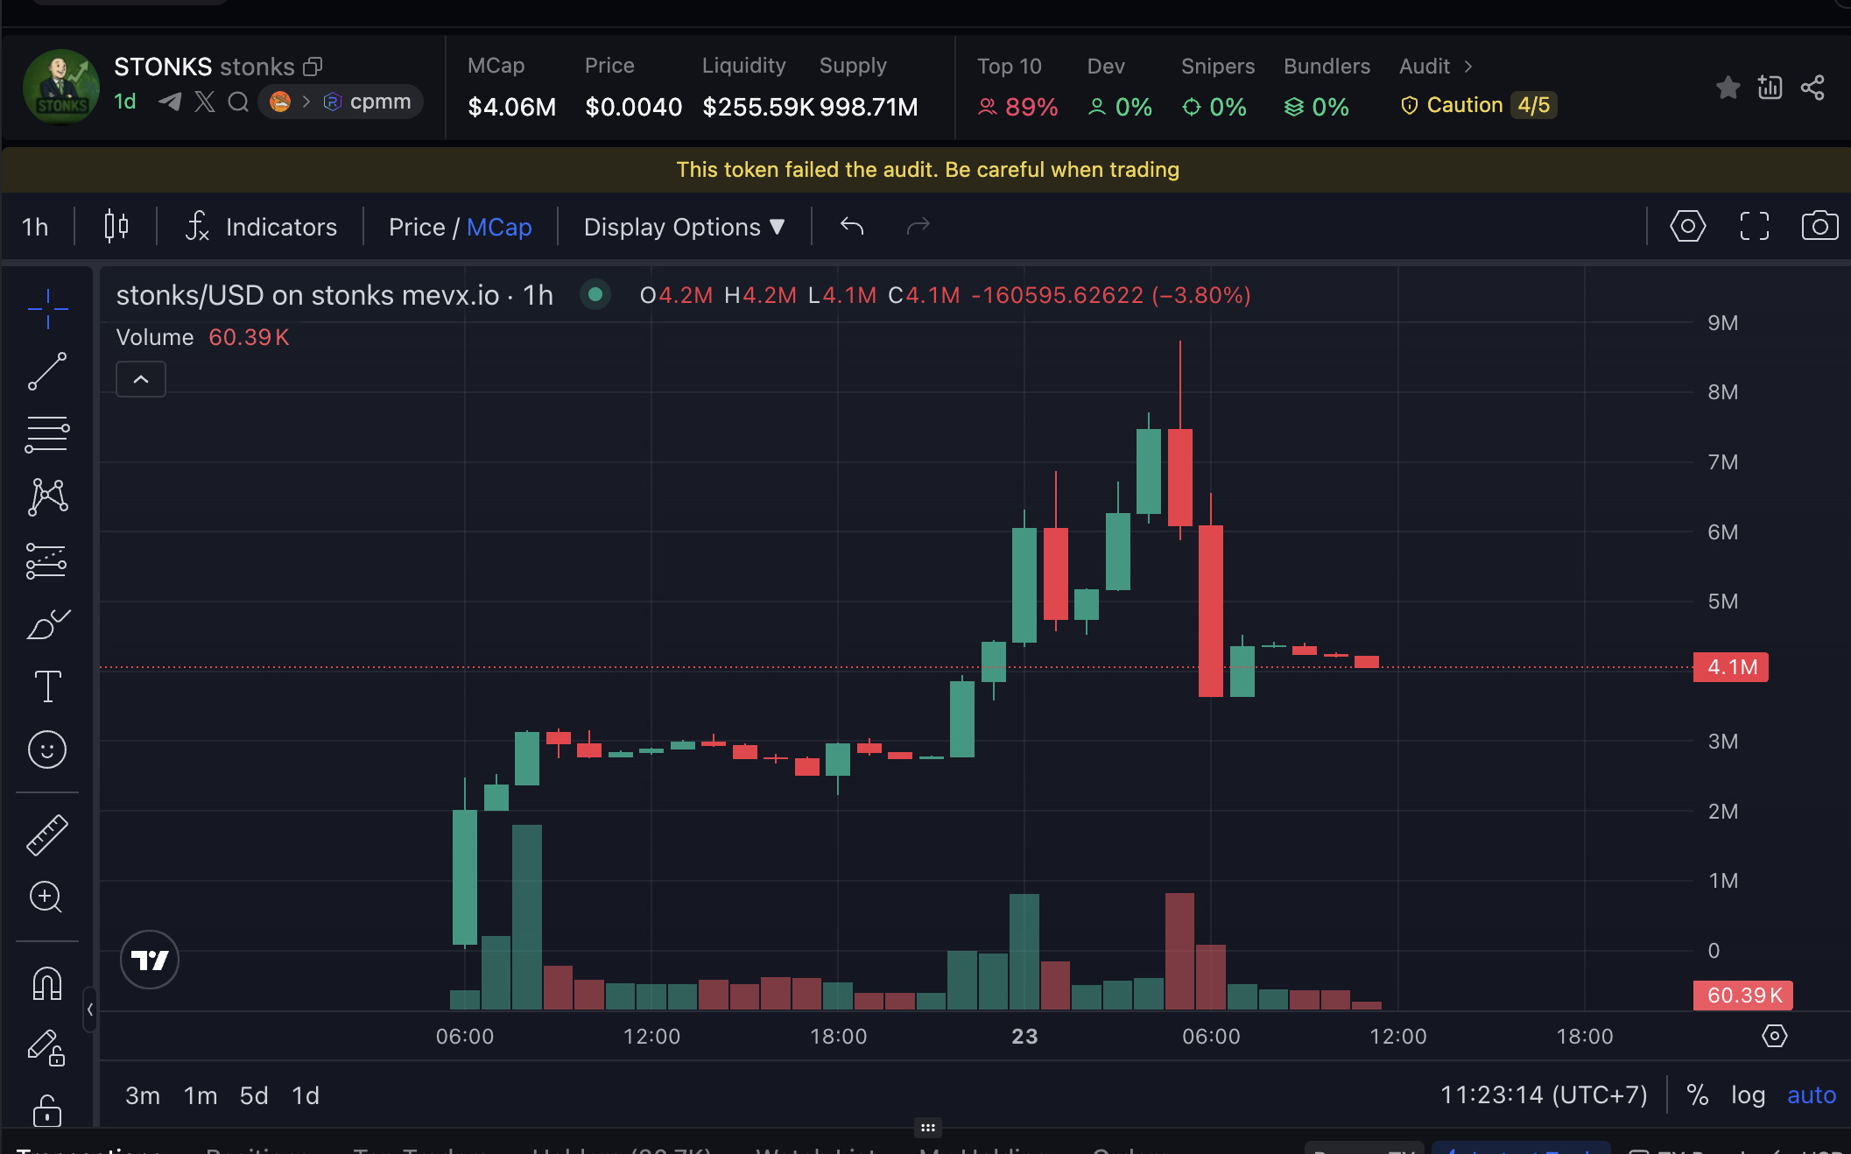Open the TradingView logo link
The image size is (1851, 1154).
pyautogui.click(x=150, y=960)
